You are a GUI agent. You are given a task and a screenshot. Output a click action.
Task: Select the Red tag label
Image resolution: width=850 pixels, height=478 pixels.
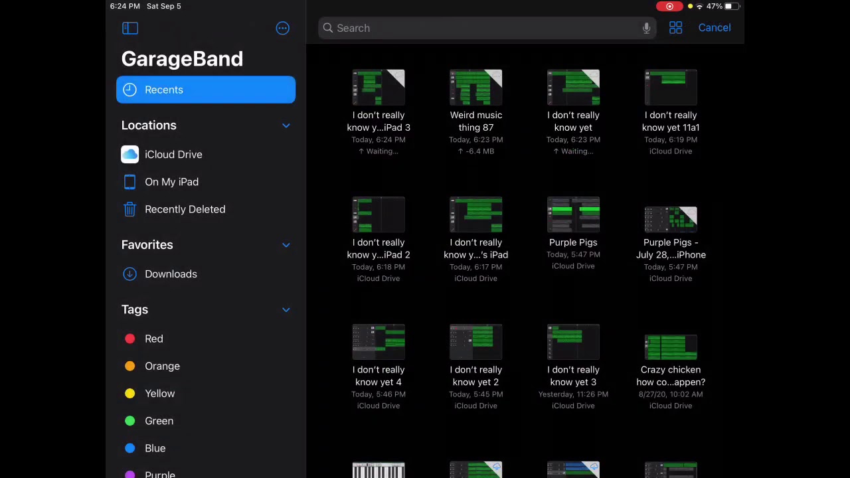(154, 339)
